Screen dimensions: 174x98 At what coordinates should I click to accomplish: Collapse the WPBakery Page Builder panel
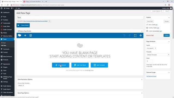tap(142, 31)
